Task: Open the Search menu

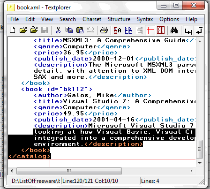Action: coord(67,19)
